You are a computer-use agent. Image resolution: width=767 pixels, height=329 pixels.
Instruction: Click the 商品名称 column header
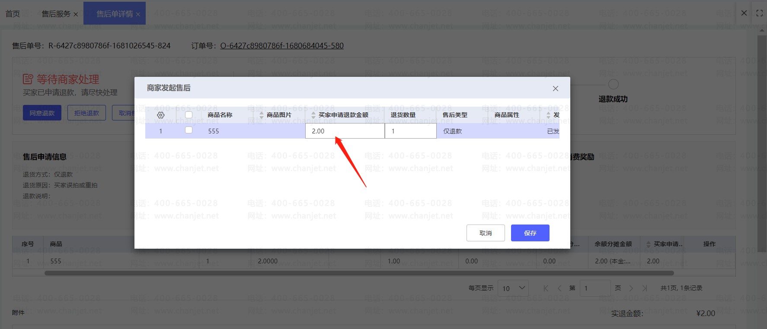point(220,115)
